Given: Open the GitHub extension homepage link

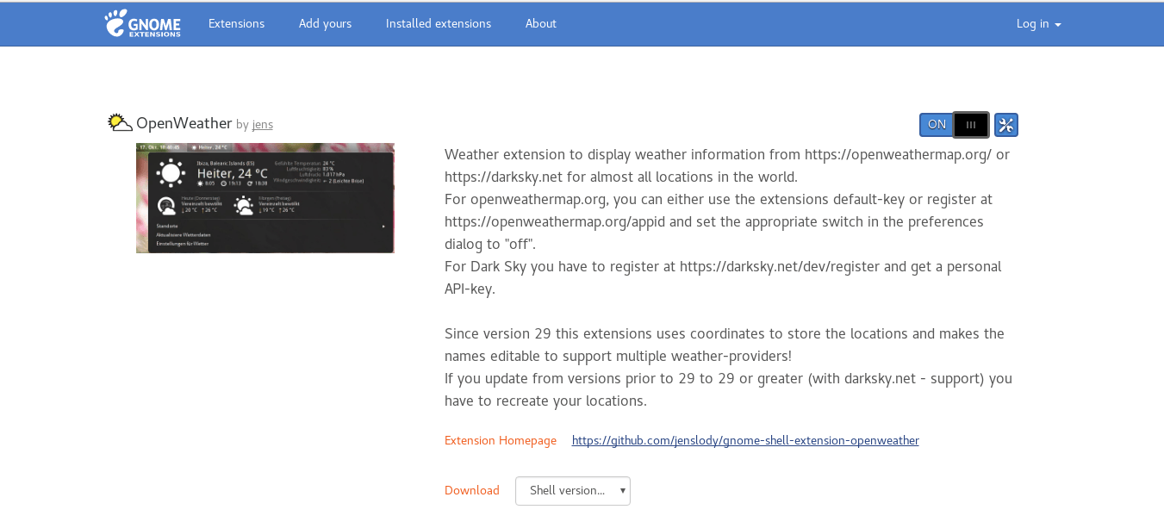Looking at the screenshot, I should point(745,440).
